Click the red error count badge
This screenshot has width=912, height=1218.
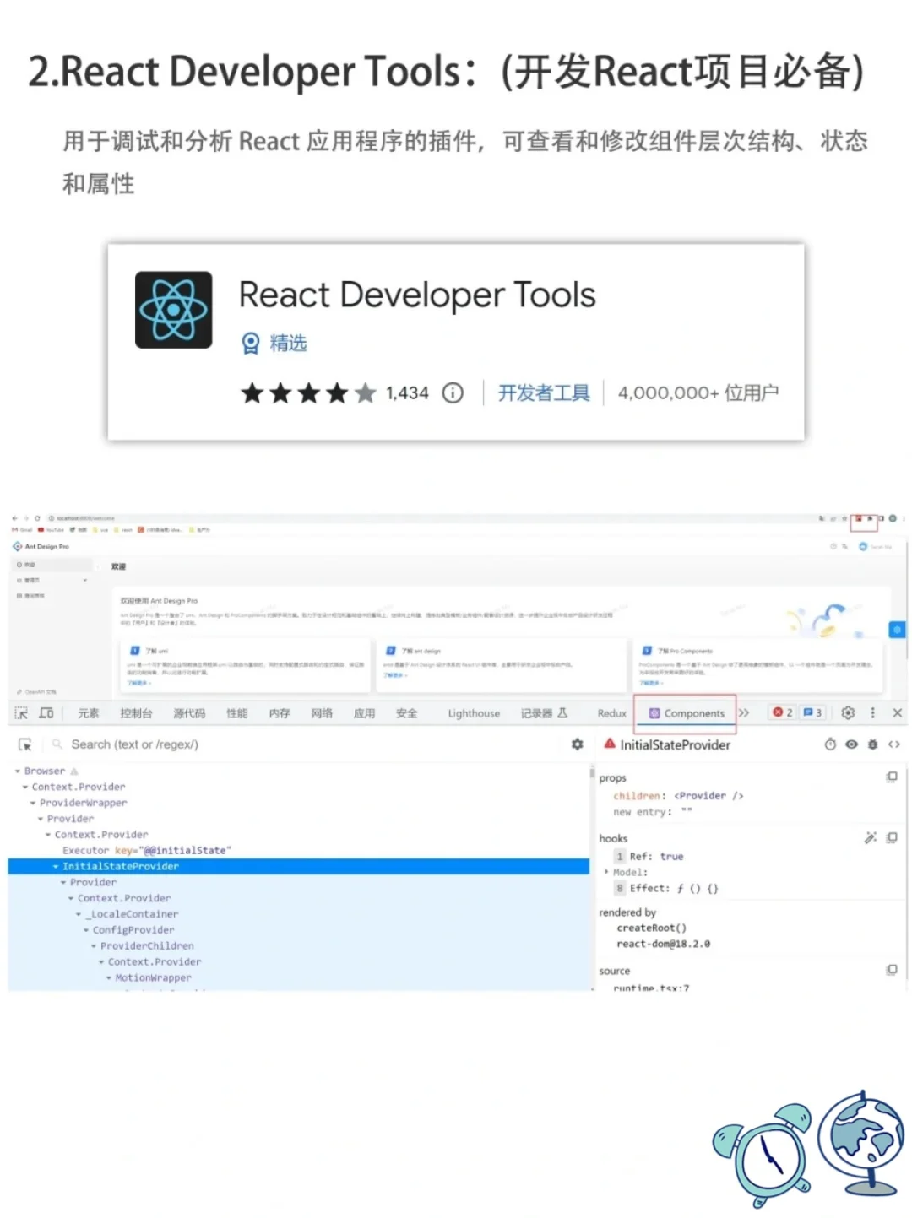[782, 713]
